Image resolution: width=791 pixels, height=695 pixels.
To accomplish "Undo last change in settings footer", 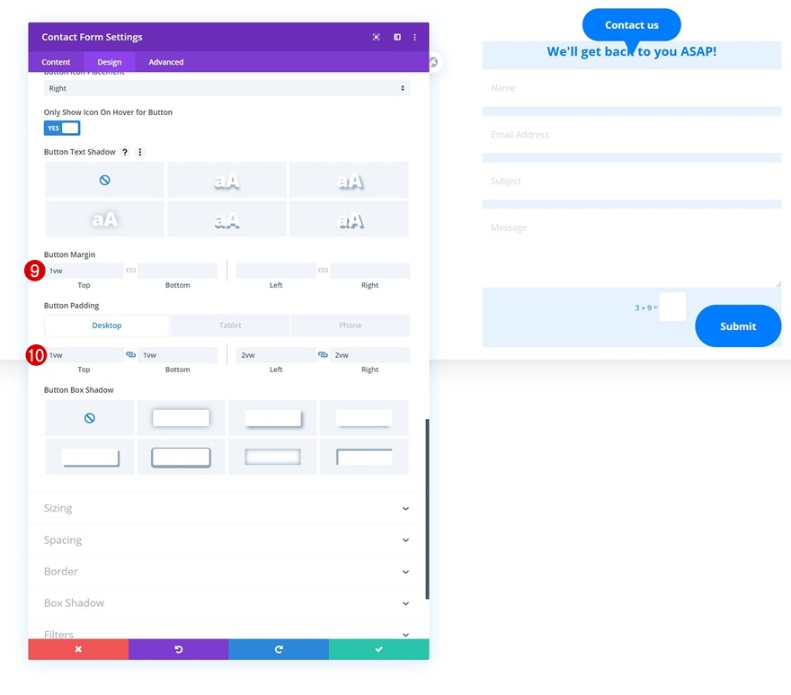I will coord(179,649).
